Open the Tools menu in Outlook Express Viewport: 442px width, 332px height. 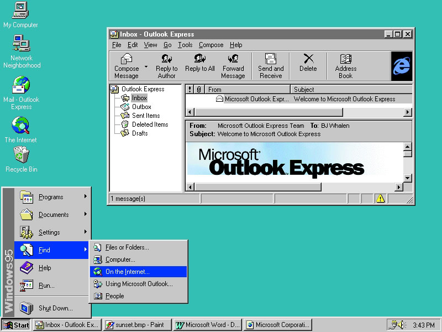click(185, 45)
